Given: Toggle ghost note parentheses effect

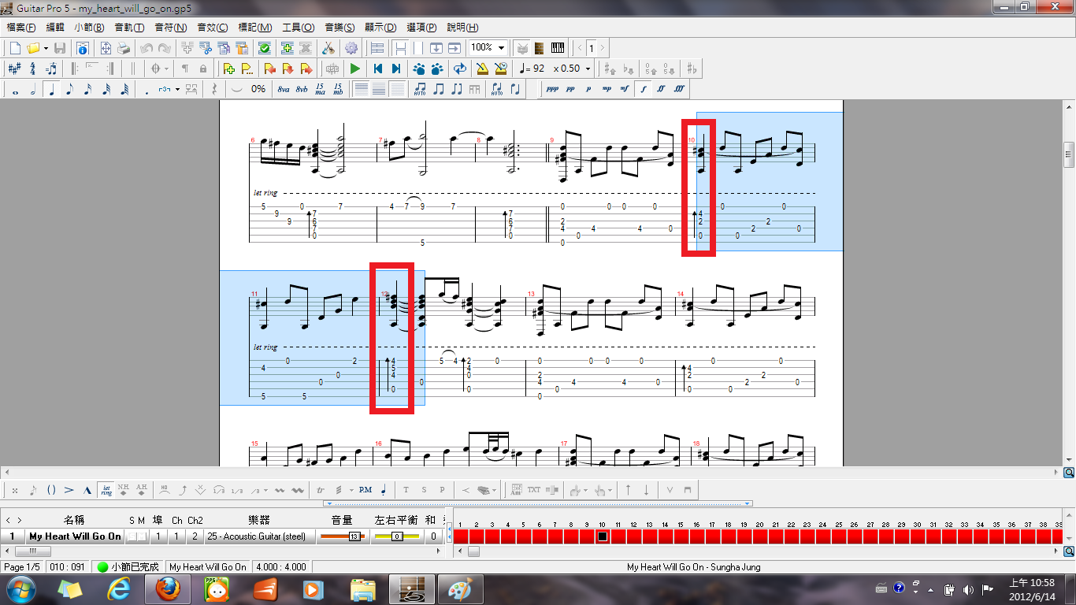Looking at the screenshot, I should (51, 490).
